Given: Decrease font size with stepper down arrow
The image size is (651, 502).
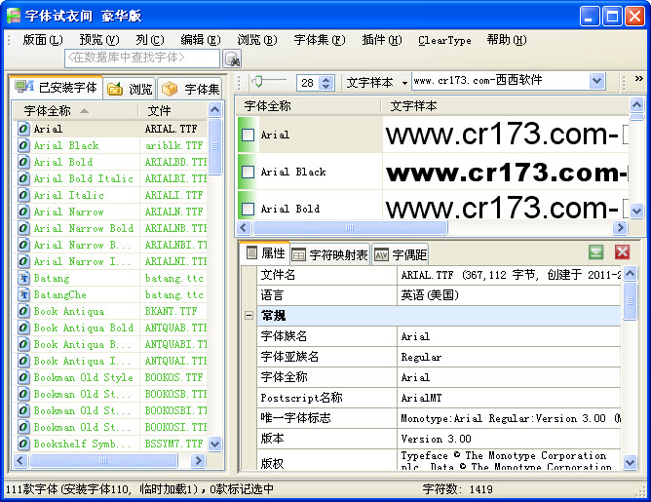Looking at the screenshot, I should coord(326,87).
